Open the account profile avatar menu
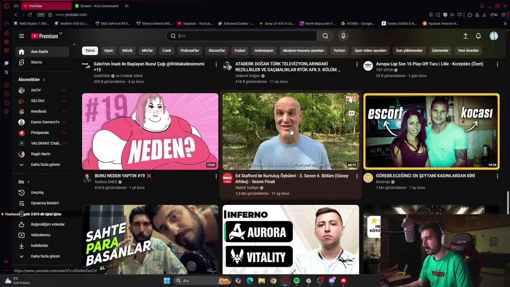The image size is (510, 287). coord(494,36)
